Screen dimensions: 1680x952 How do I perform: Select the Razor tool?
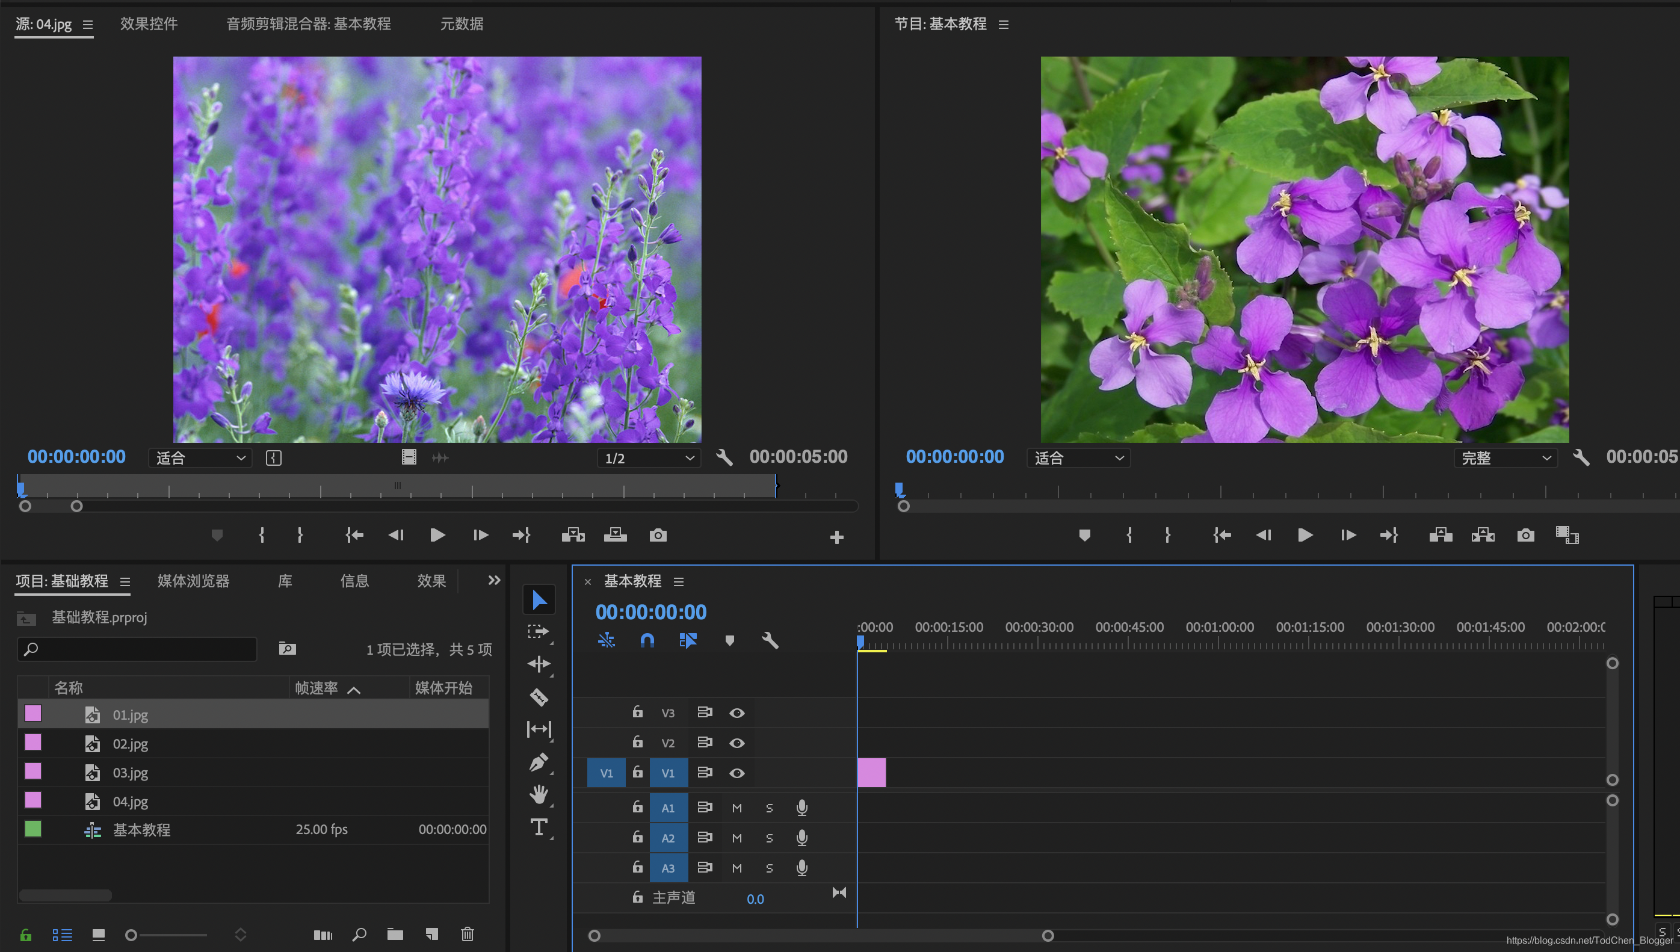pyautogui.click(x=539, y=697)
